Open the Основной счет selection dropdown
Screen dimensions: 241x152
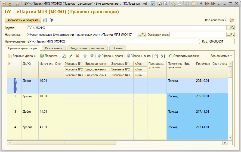[x=228, y=35]
